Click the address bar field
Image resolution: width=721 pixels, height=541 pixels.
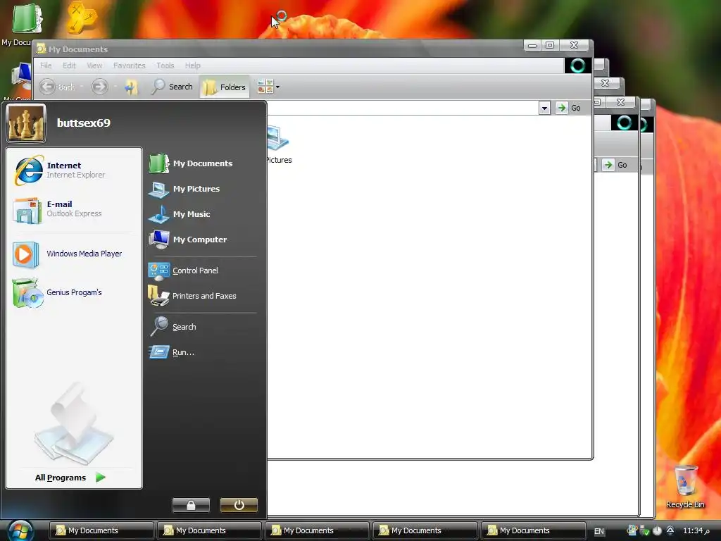(402, 108)
